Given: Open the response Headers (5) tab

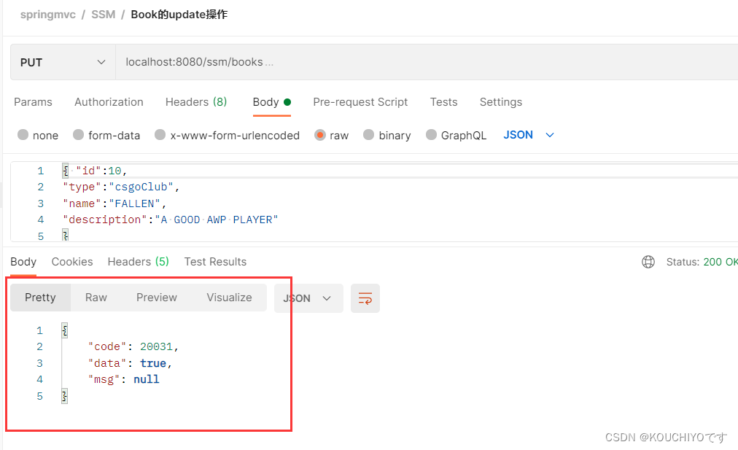Looking at the screenshot, I should pos(139,262).
